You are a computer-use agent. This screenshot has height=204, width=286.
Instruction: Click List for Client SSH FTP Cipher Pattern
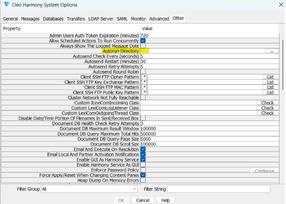click(x=271, y=77)
